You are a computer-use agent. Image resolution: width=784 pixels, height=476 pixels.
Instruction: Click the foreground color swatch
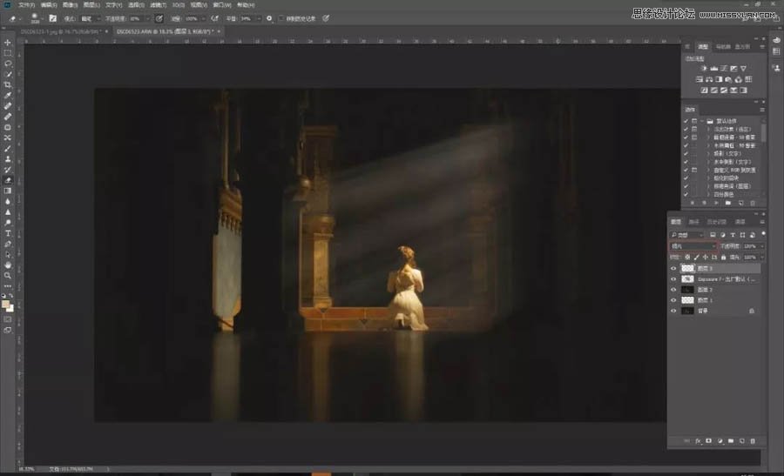5,304
